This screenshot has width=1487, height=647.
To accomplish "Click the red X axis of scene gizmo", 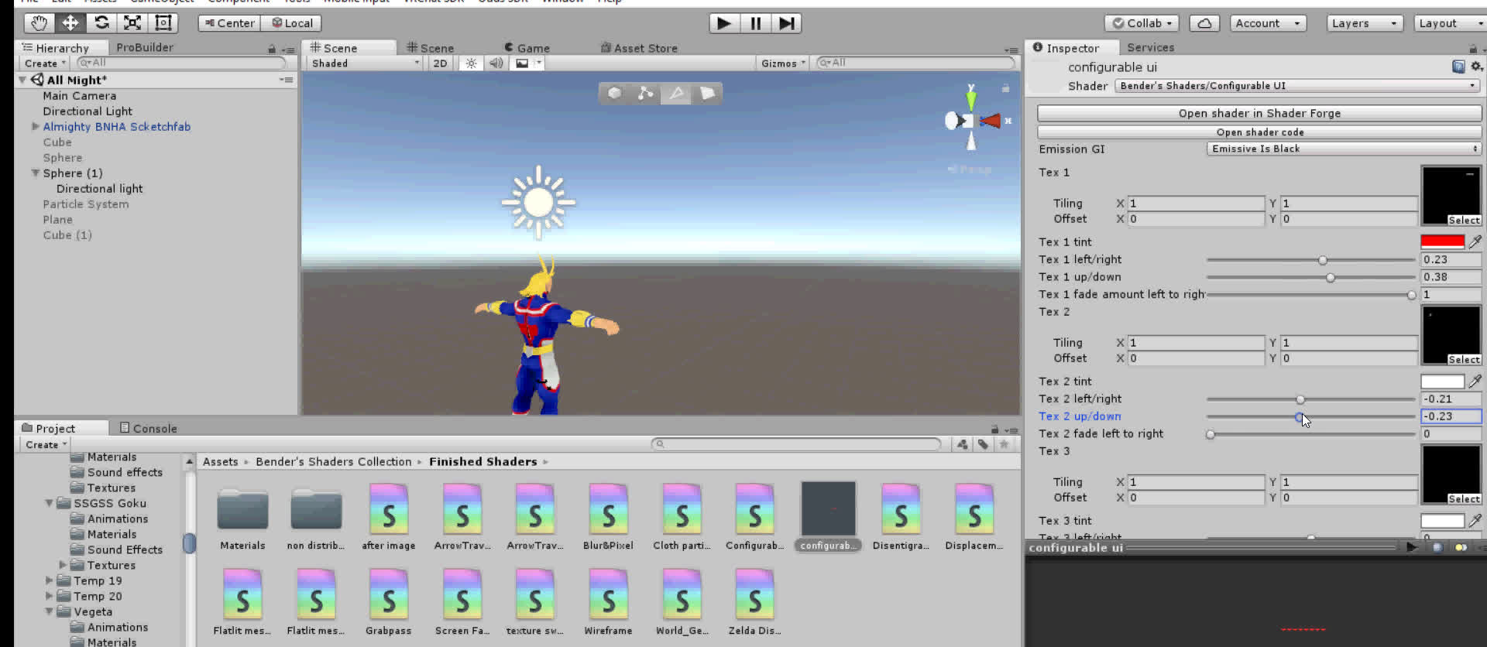I will coord(991,121).
